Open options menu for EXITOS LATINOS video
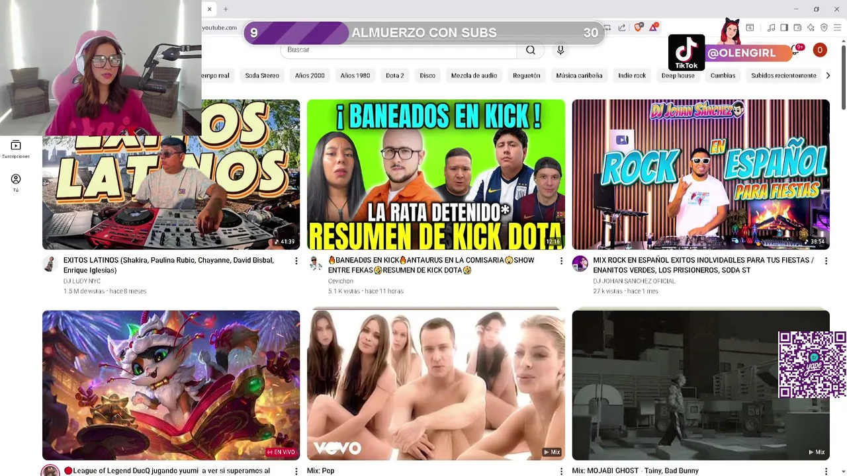Viewport: 847px width, 476px height. point(296,261)
